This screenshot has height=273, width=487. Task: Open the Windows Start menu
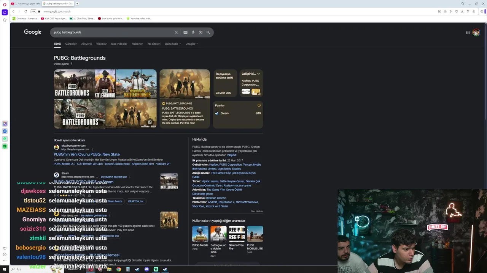(x=4, y=269)
